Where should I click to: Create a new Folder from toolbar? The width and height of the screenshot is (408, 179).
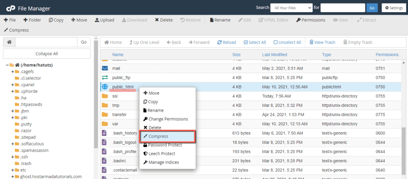tap(32, 20)
